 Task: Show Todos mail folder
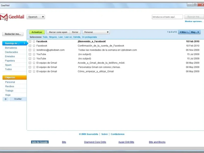pos(8,69)
